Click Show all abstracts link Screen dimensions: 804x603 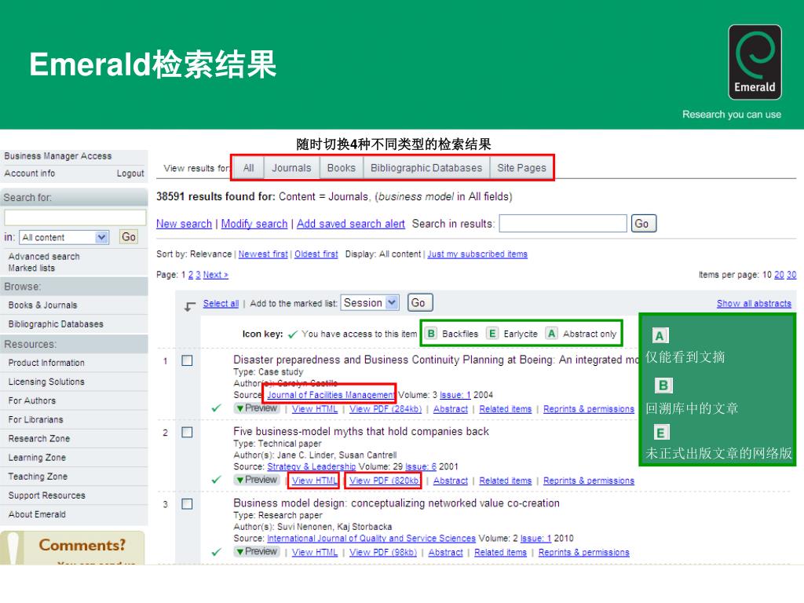[x=754, y=304]
